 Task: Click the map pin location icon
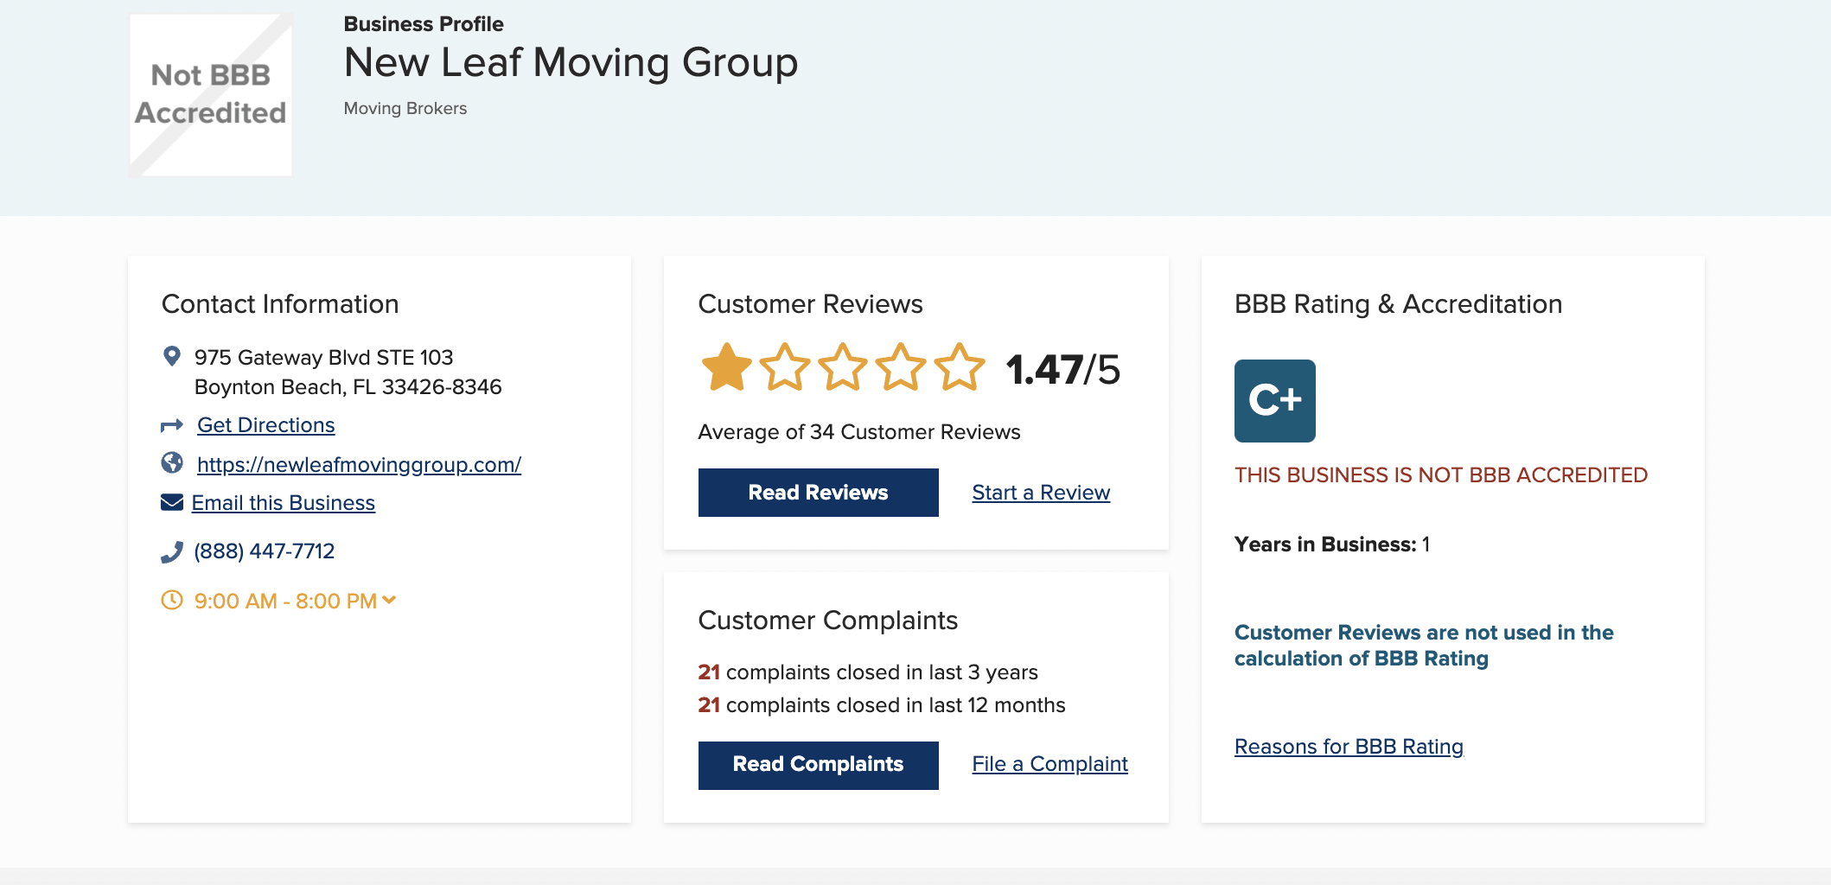(x=172, y=356)
